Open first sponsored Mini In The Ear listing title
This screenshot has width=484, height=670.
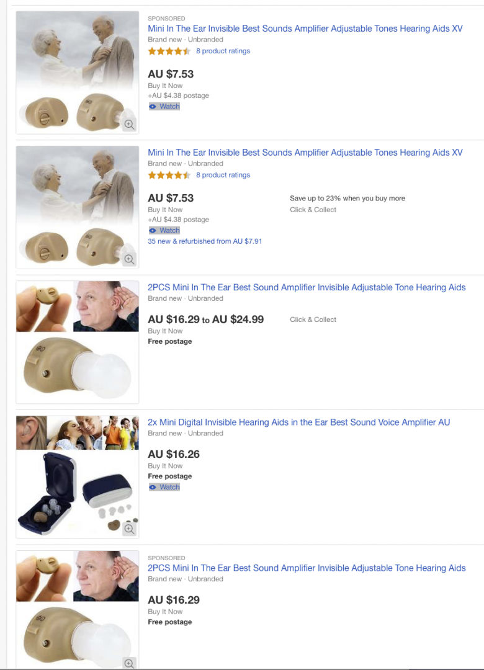(x=305, y=29)
